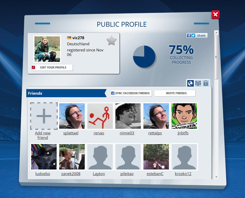Viewport: 245px width, 198px height.
Task: Click splattael's avatar photo
Action: (x=72, y=116)
